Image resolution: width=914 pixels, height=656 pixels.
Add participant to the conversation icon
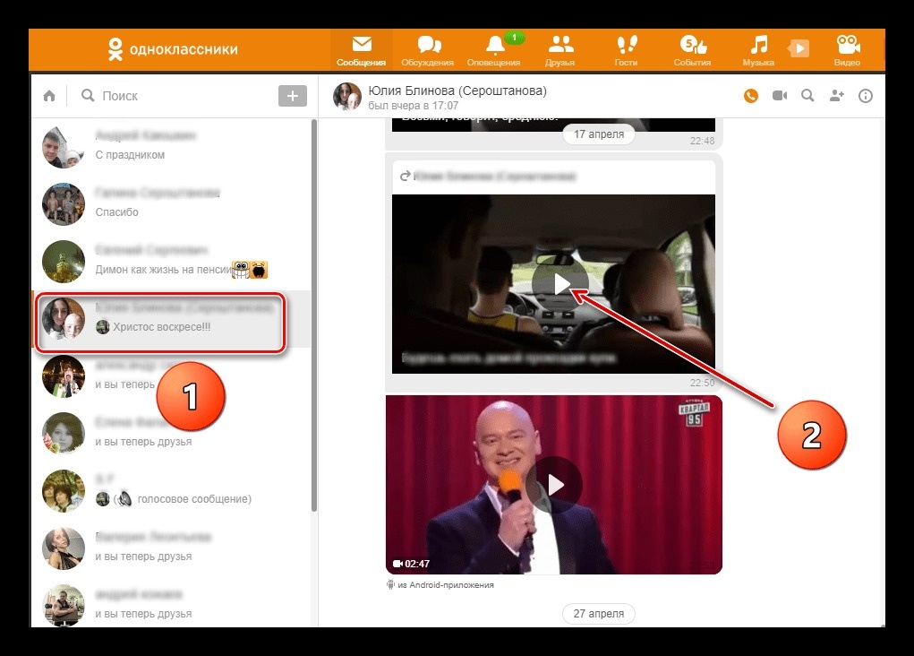(836, 96)
